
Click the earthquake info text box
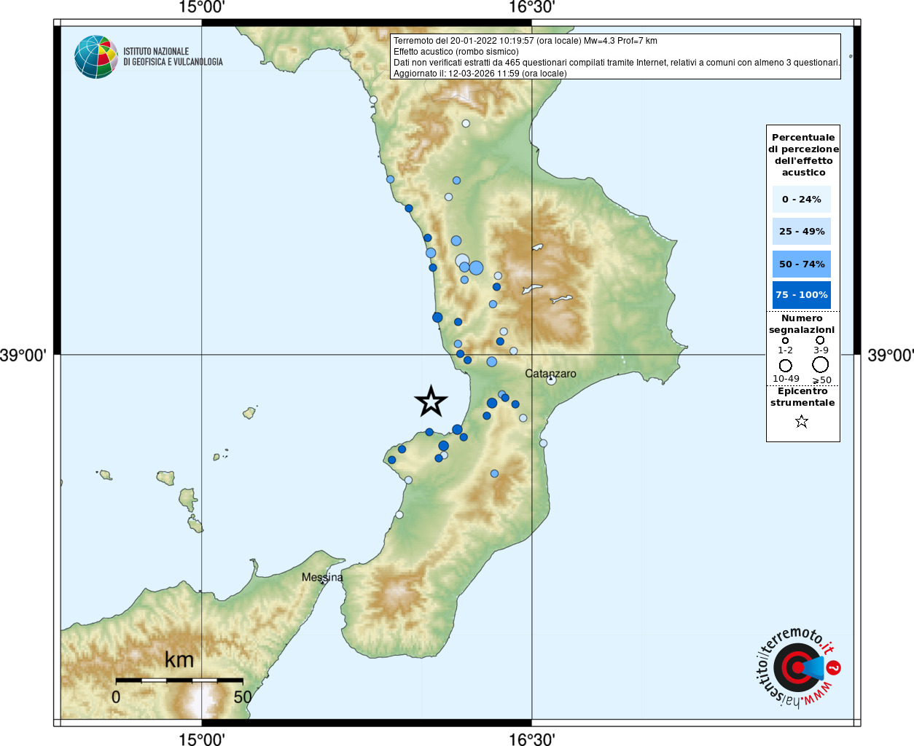click(x=616, y=57)
